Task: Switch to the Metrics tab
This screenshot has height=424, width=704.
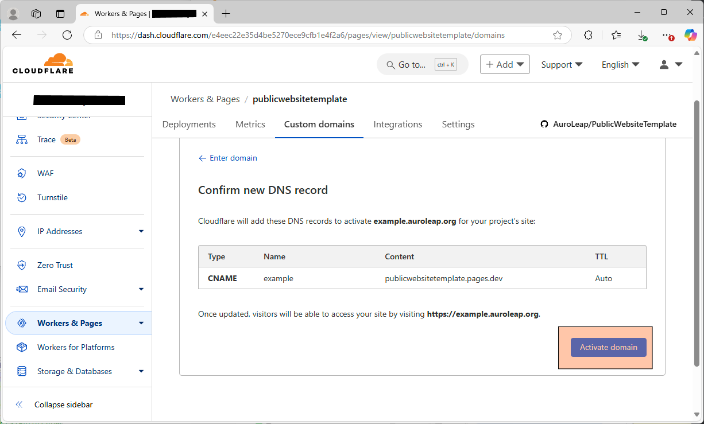Action: [250, 124]
